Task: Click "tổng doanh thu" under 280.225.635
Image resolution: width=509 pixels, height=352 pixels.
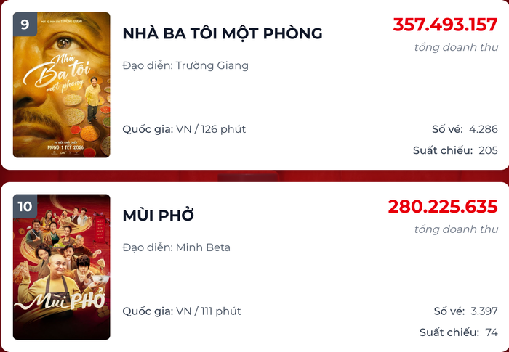Action: pos(456,229)
